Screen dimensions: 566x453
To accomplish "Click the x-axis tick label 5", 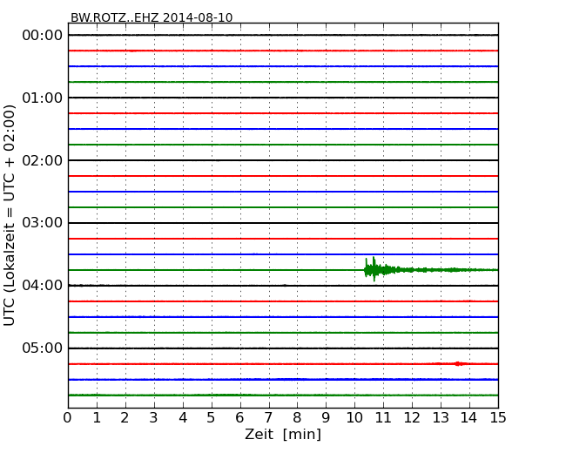I will [x=212, y=418].
